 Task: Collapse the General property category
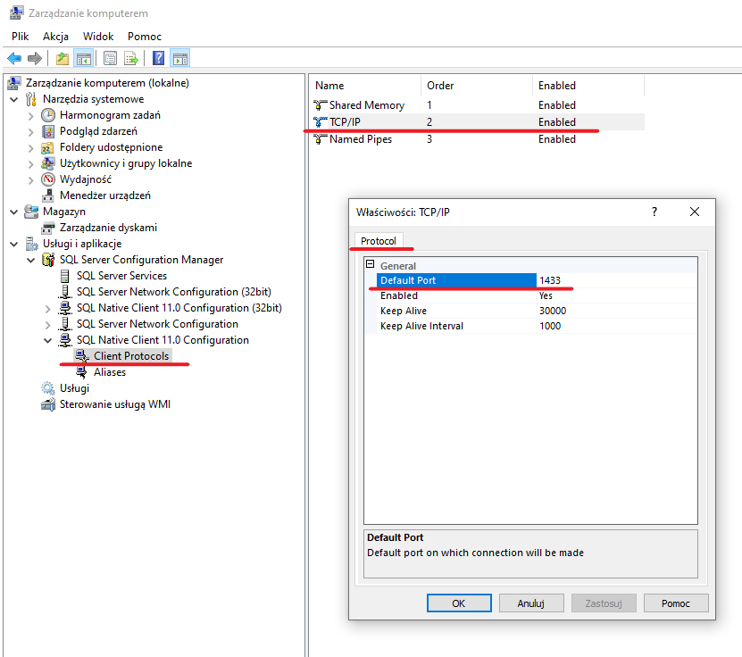371,264
